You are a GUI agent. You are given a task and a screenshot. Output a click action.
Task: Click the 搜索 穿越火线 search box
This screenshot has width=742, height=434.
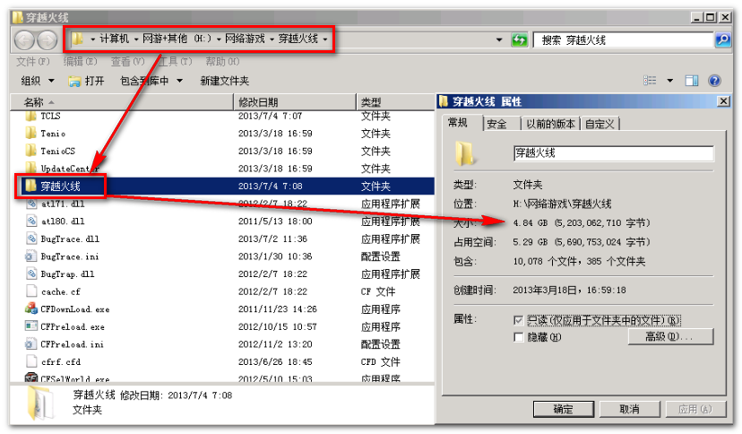tap(623, 39)
